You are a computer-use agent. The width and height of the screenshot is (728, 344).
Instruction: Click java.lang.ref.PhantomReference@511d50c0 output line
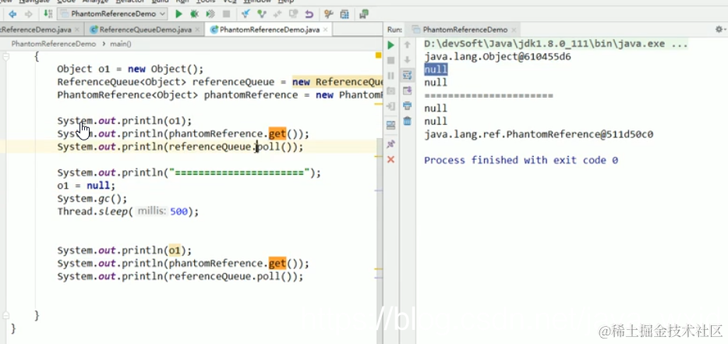(x=539, y=135)
